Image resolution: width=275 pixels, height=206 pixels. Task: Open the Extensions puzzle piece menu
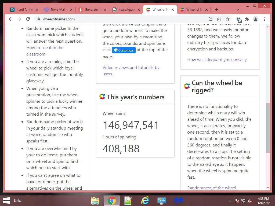pyautogui.click(x=247, y=19)
